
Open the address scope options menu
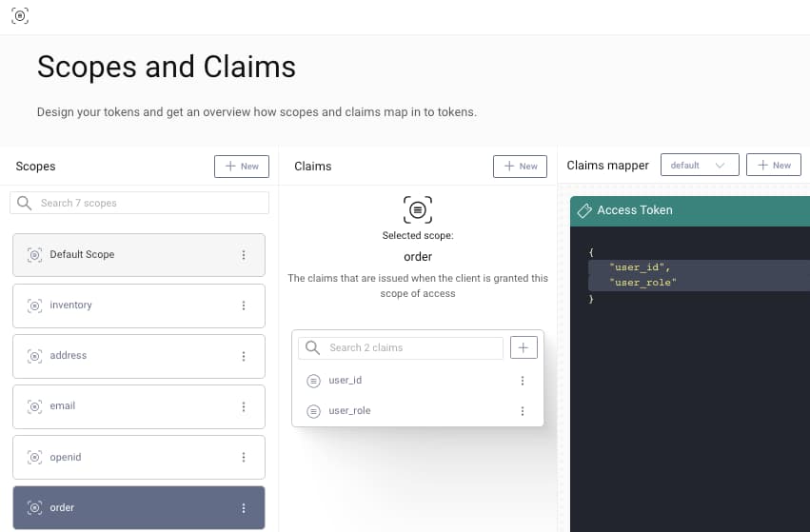pos(244,356)
